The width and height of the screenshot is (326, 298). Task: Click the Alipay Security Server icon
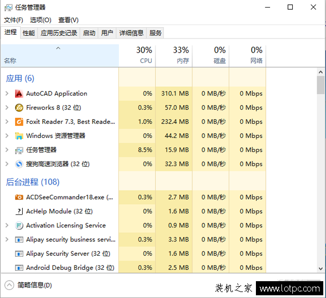pyautogui.click(x=19, y=254)
